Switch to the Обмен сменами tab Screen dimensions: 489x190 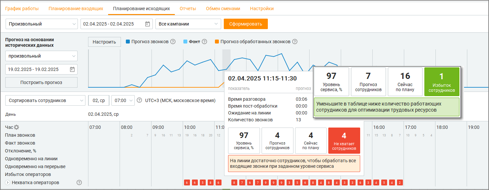(x=223, y=9)
